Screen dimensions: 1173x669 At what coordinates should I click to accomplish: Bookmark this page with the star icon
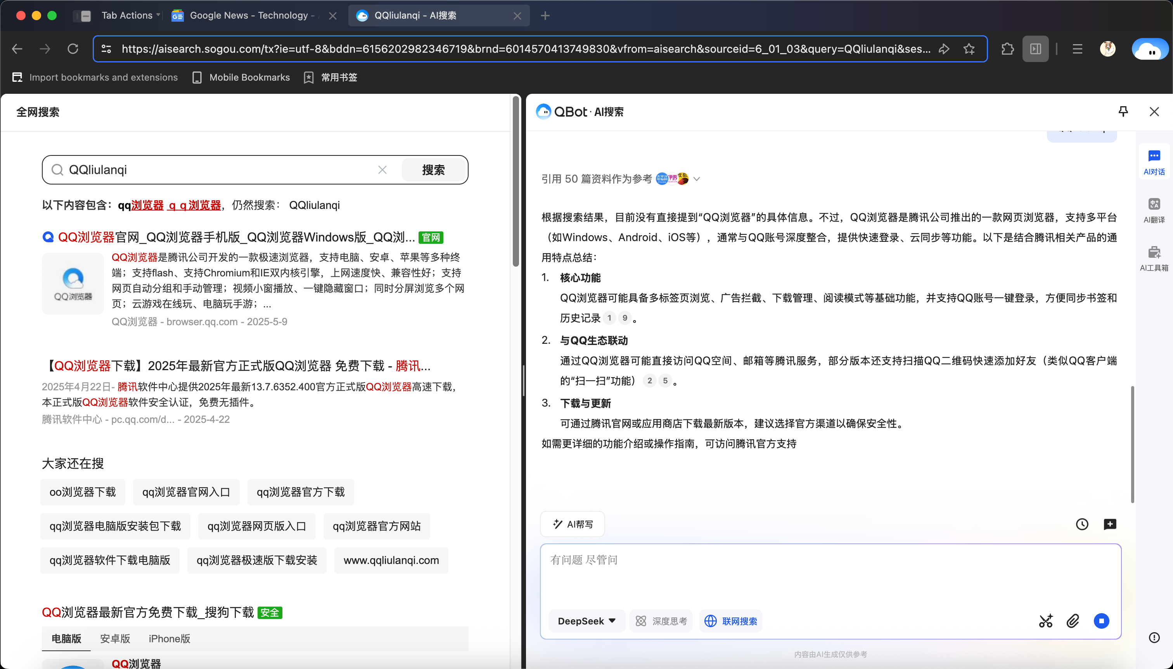(x=969, y=49)
